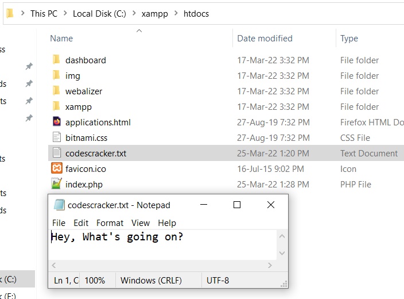The image size is (404, 299).
Task: Click the CSS File type cell
Action: (355, 138)
